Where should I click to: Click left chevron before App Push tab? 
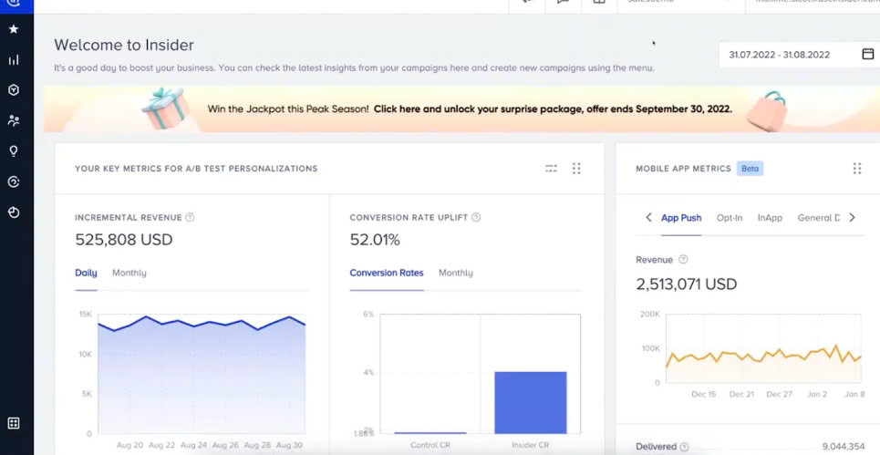pyautogui.click(x=648, y=218)
